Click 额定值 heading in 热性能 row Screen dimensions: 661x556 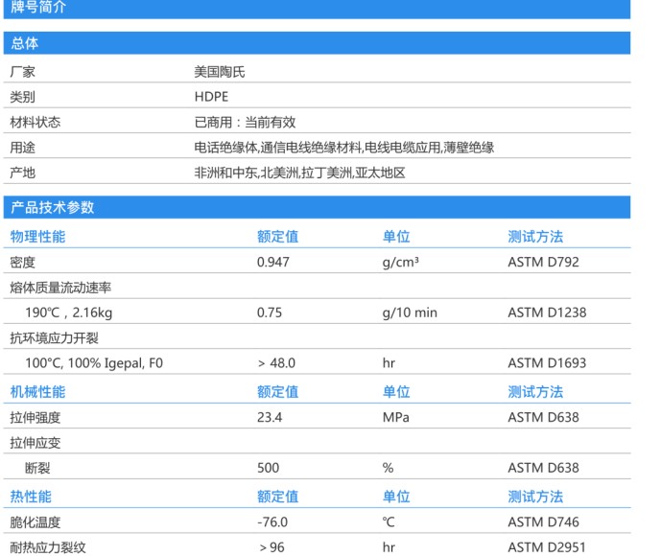(x=278, y=497)
